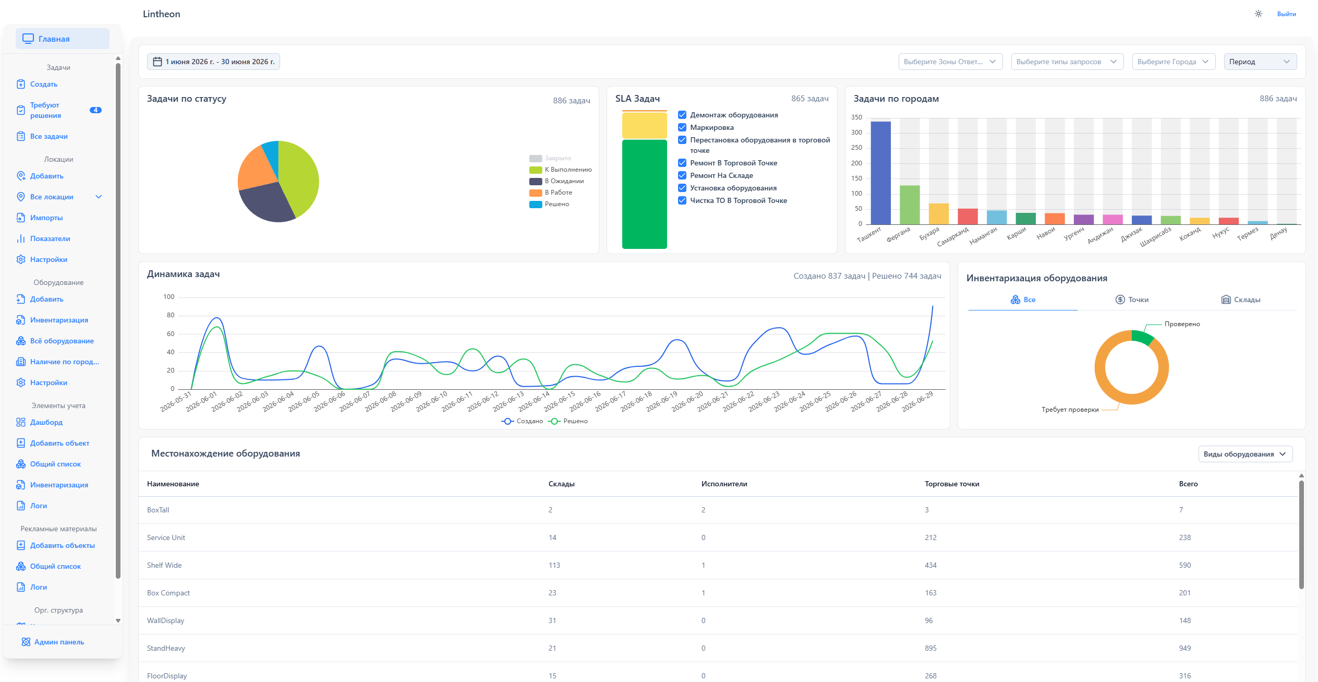Click the Импорты file icon
The image size is (1318, 682).
21,218
